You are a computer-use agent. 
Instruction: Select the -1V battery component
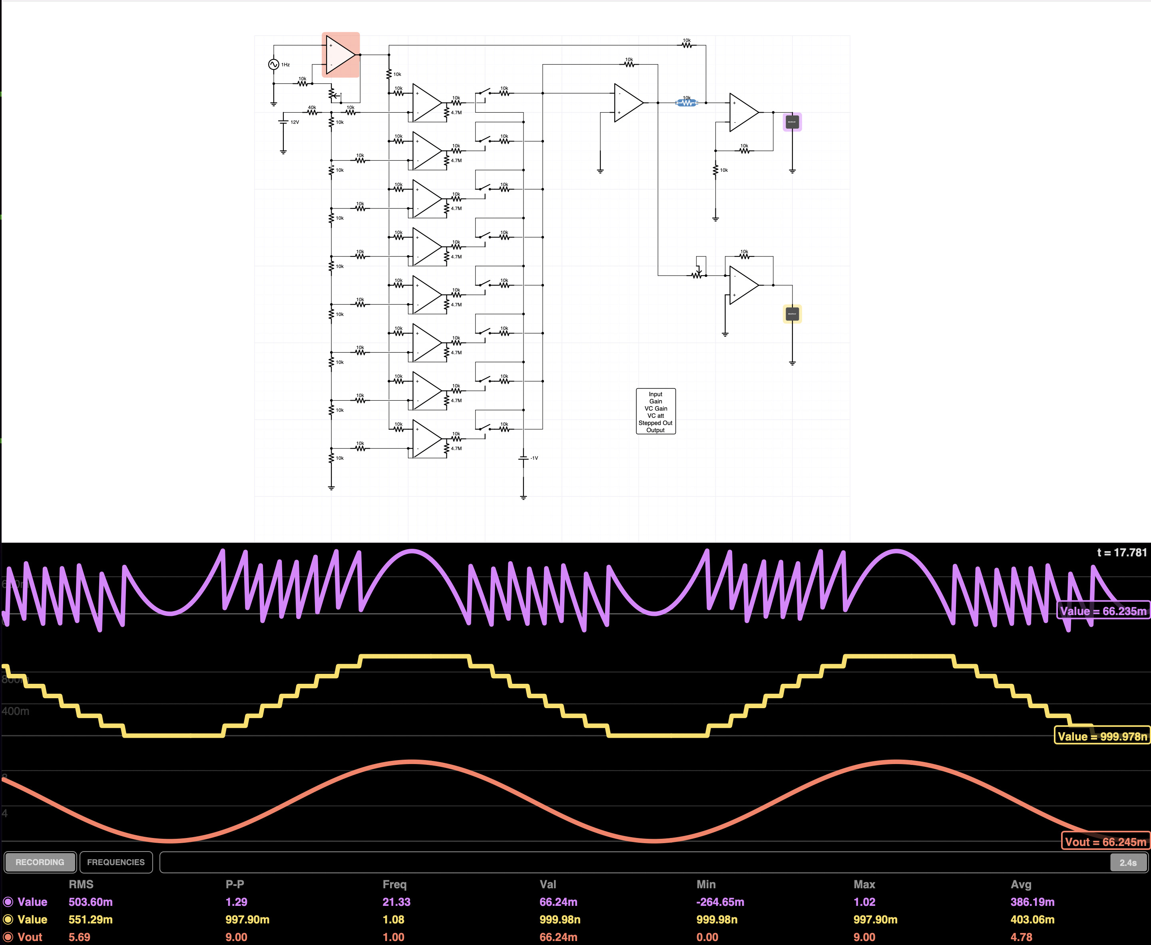[524, 459]
